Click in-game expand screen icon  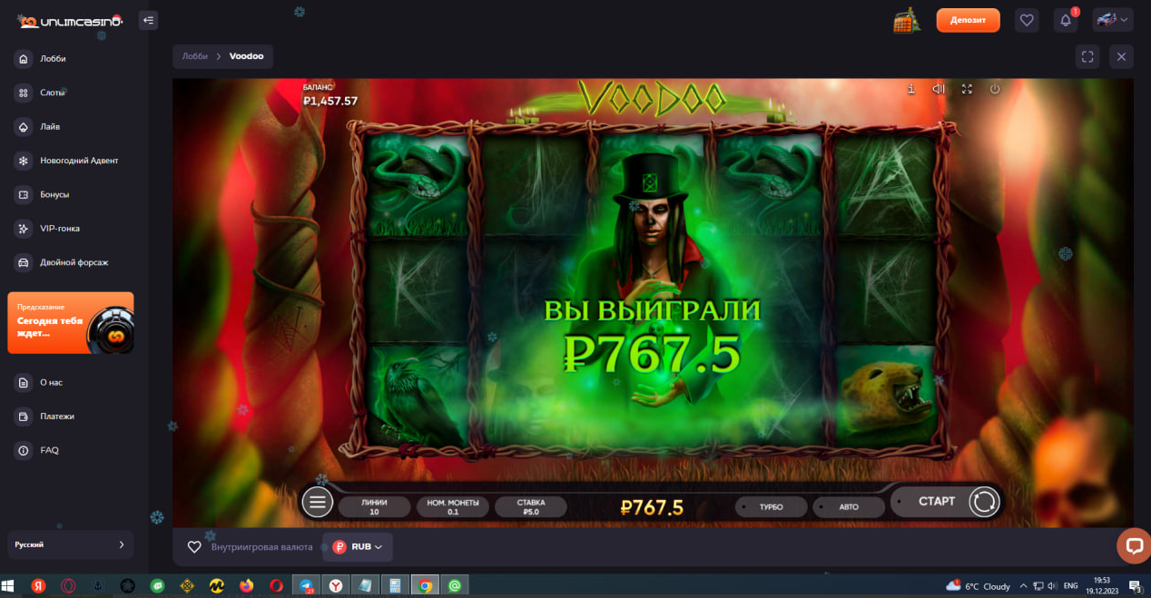coord(967,89)
